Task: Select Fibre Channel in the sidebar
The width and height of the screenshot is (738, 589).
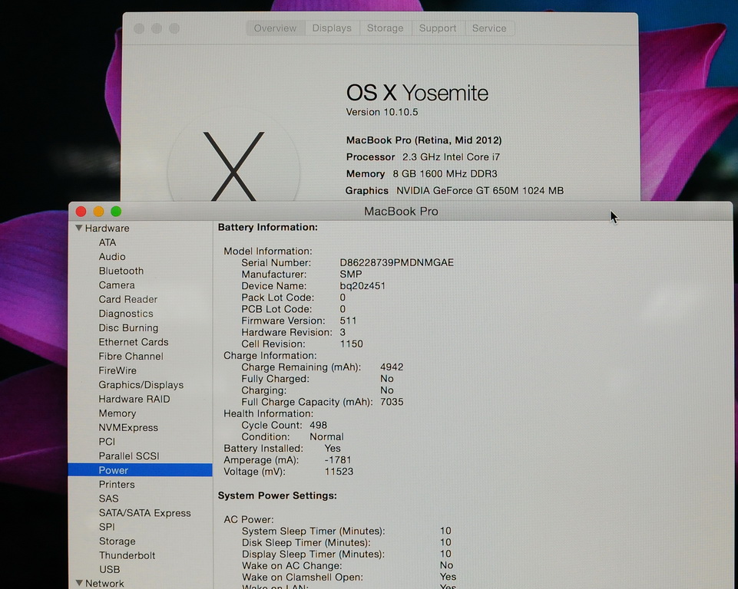Action: [131, 357]
